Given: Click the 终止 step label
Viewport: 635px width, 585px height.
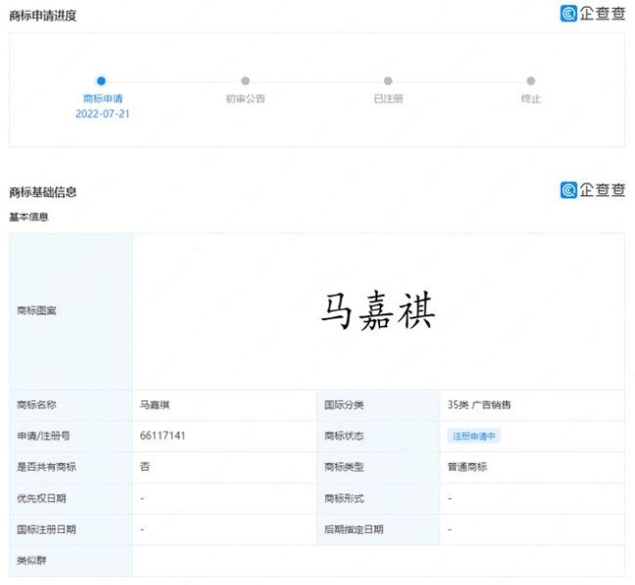Looking at the screenshot, I should (x=530, y=99).
